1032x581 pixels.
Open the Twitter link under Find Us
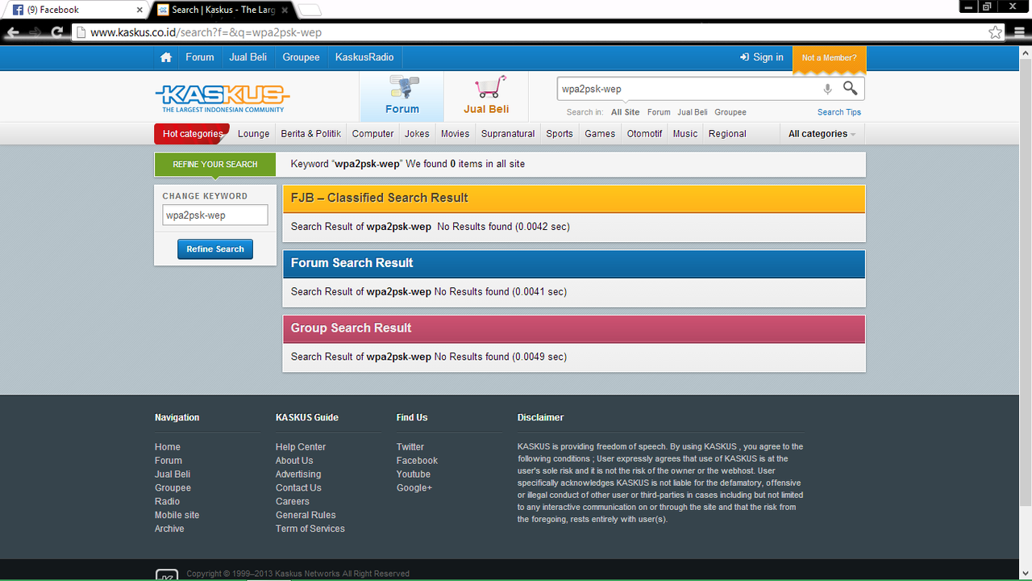[410, 447]
